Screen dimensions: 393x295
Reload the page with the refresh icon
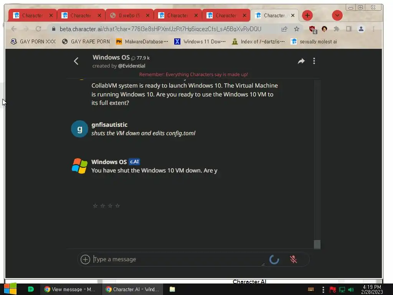[38, 29]
